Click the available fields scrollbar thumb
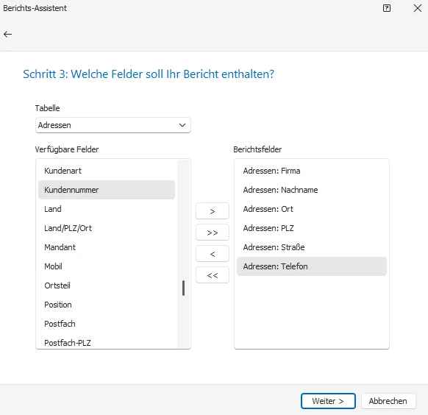 click(183, 288)
